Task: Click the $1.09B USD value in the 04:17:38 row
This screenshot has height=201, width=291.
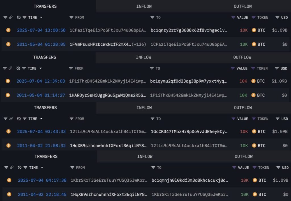Action: 280,180
